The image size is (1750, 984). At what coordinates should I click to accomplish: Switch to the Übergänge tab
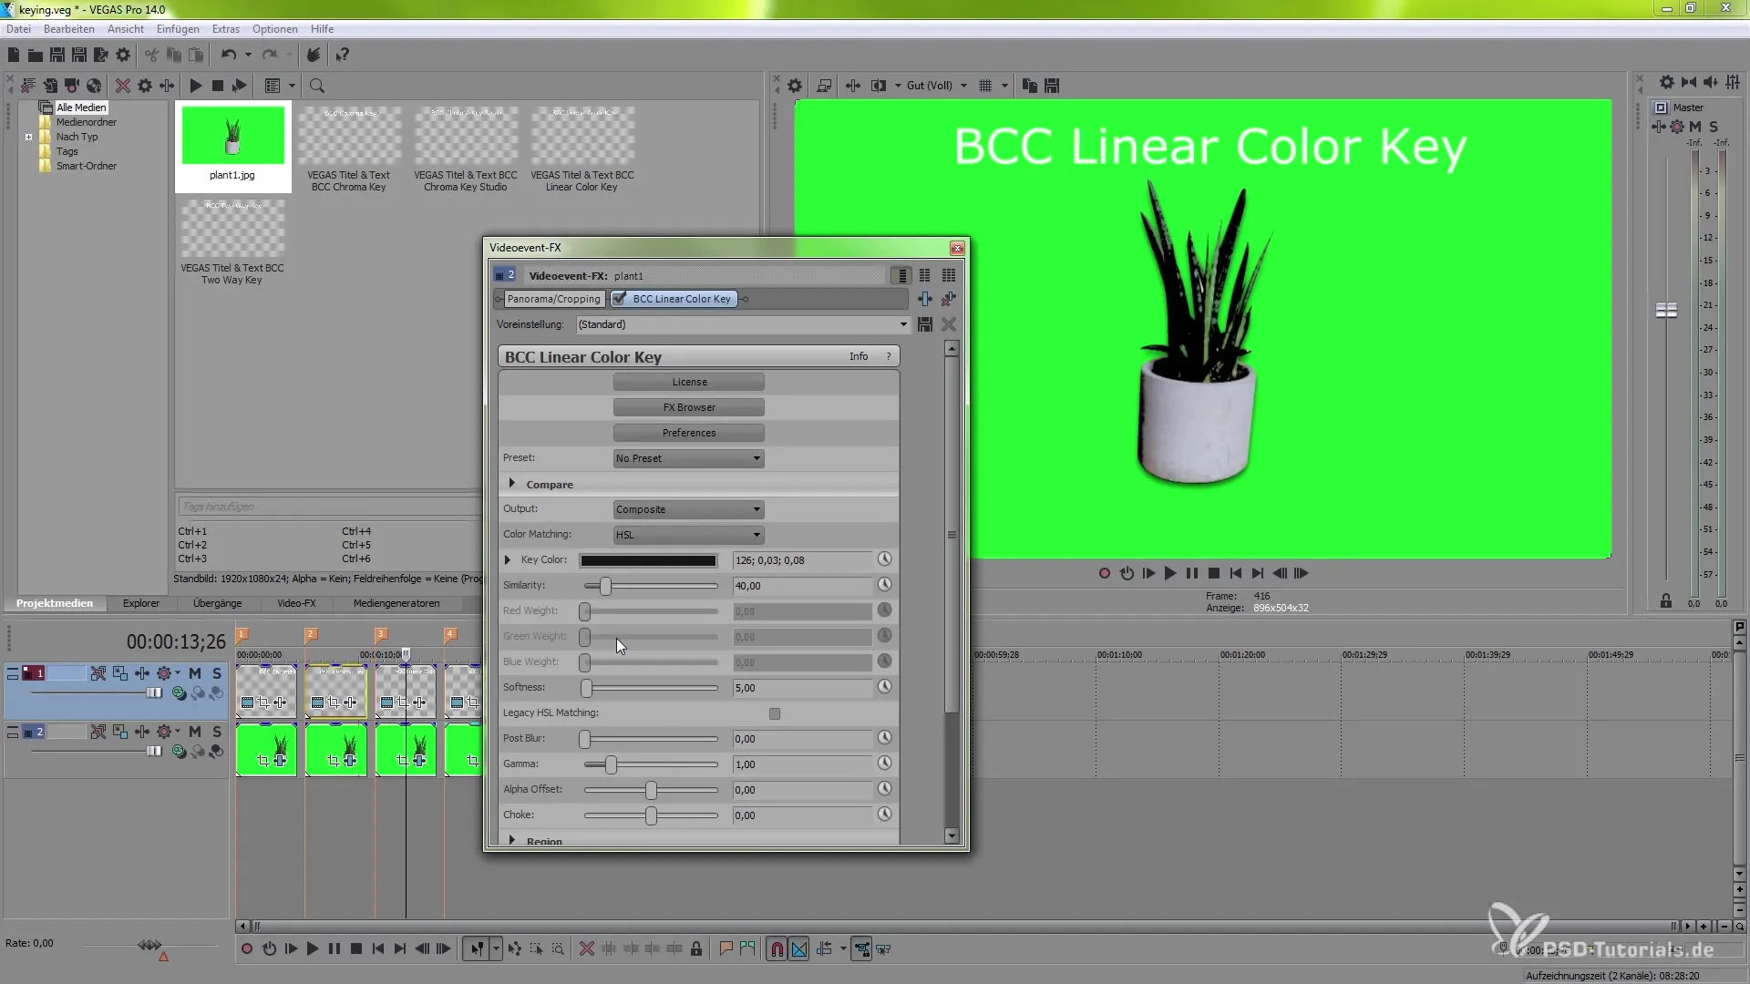pos(218,603)
